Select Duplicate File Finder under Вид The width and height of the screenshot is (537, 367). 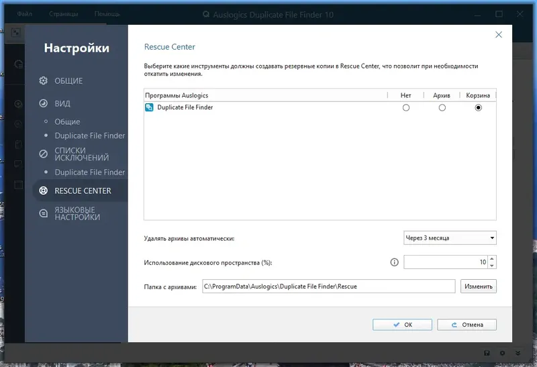coord(90,136)
